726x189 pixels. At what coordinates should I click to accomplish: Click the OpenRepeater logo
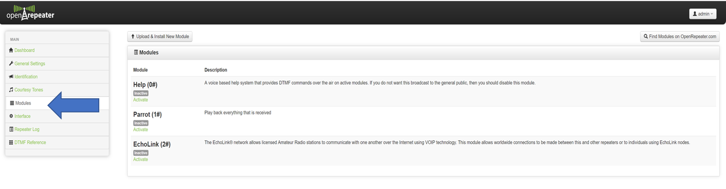[x=30, y=13]
